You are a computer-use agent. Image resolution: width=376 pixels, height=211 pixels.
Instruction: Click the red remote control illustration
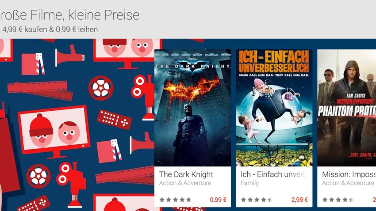pyautogui.click(x=115, y=120)
